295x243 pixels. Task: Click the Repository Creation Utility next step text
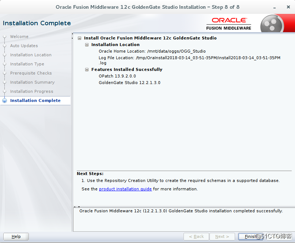(181, 181)
